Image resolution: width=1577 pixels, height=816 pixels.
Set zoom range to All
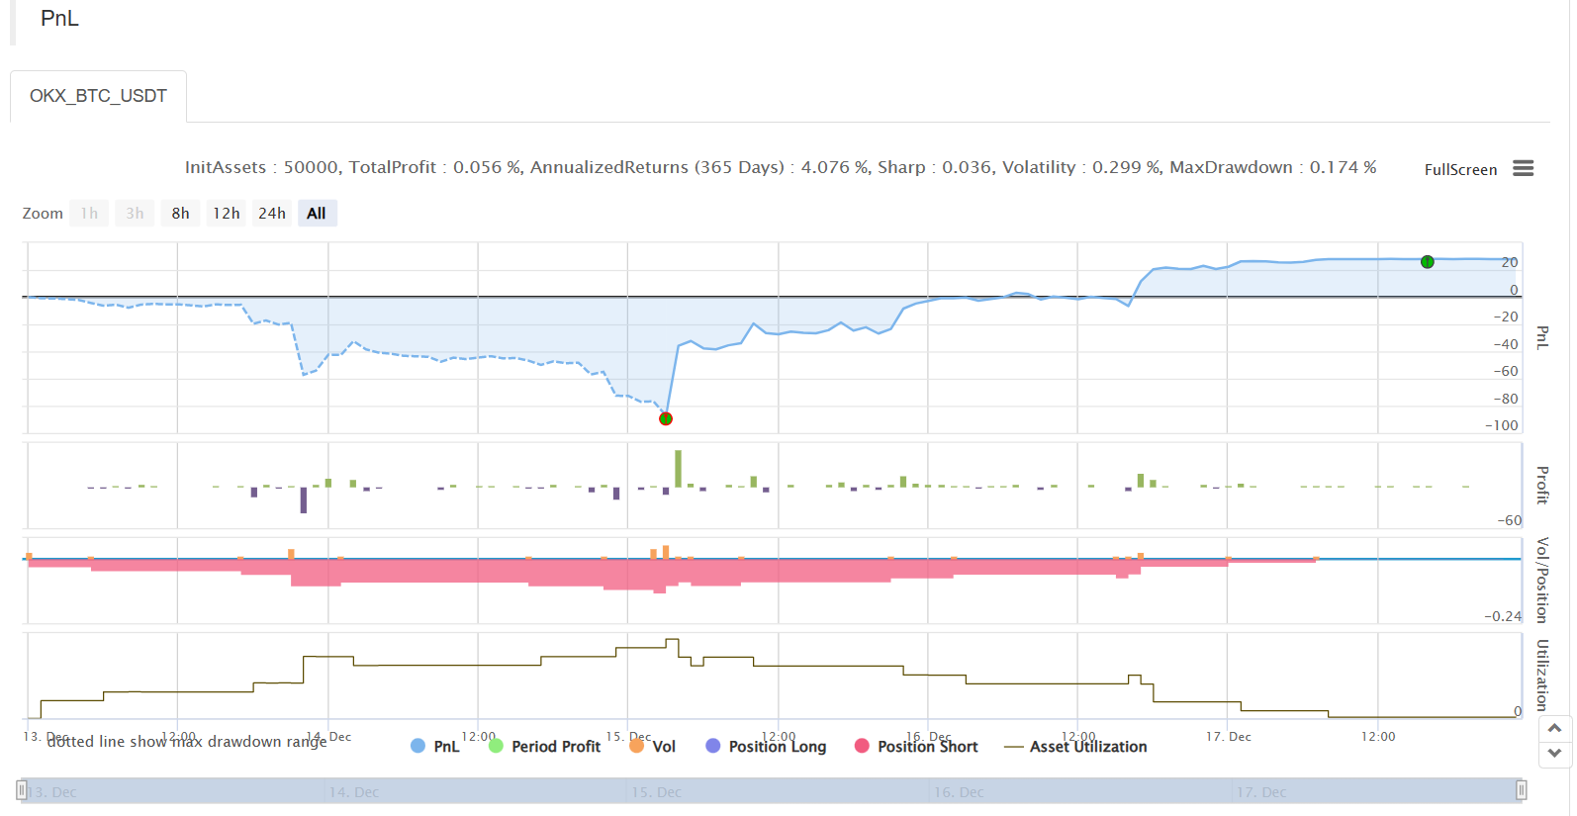317,213
